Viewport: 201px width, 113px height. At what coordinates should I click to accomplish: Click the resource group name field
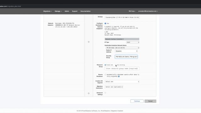tap(122, 68)
